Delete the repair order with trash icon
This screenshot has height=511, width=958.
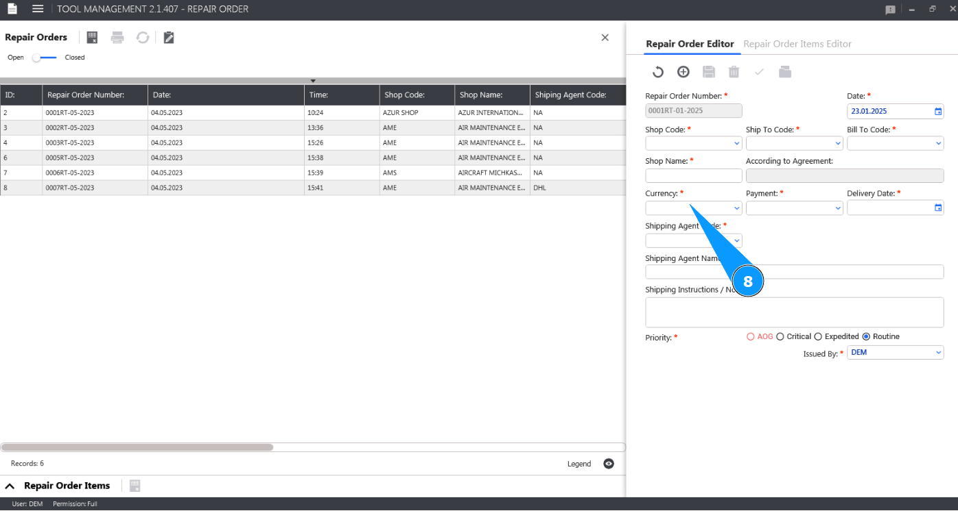[x=734, y=72]
